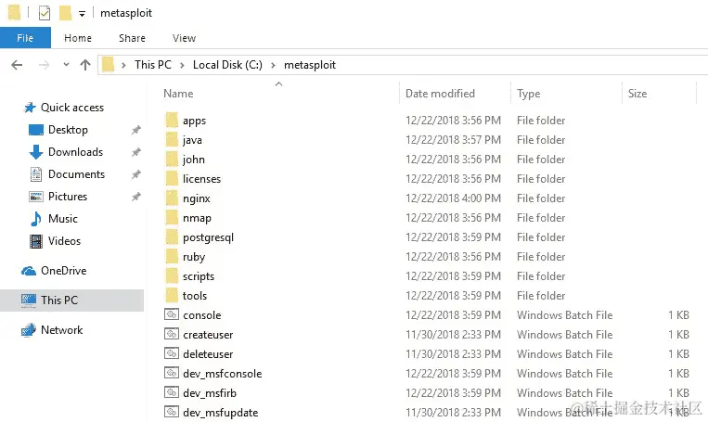
Task: Select the nginx folder icon
Action: coord(172,198)
